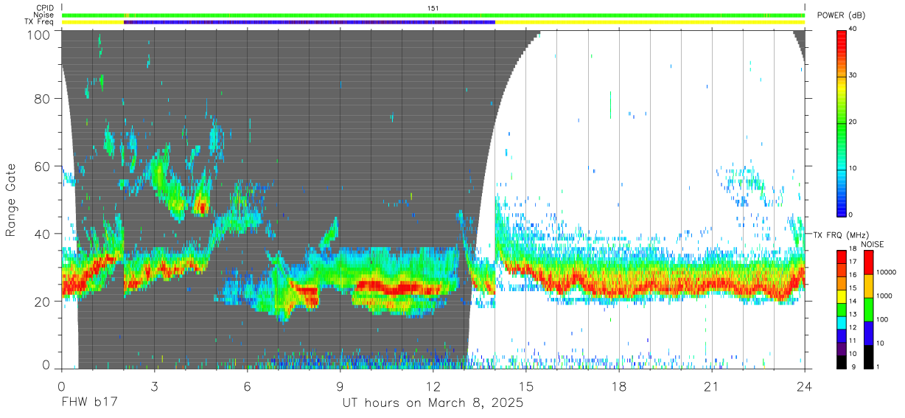The width and height of the screenshot is (905, 418).
Task: Click the 10 tick on power scale
Action: pos(853,169)
